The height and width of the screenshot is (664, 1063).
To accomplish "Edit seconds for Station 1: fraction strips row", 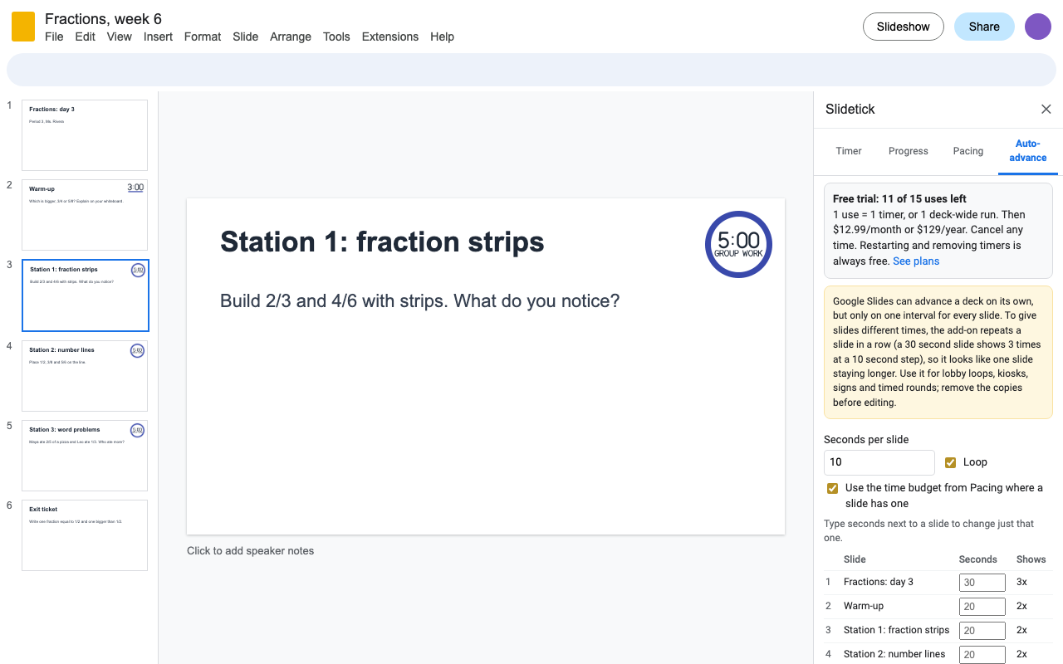I will tap(982, 631).
